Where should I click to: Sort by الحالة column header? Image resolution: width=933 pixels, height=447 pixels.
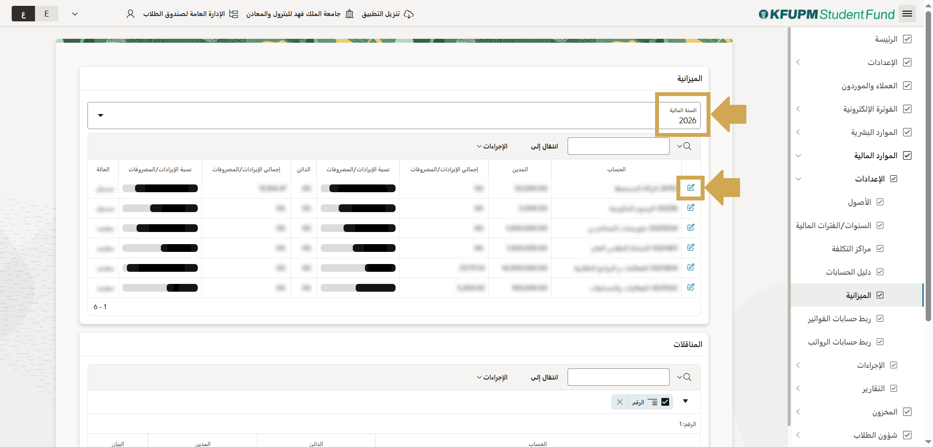(103, 169)
